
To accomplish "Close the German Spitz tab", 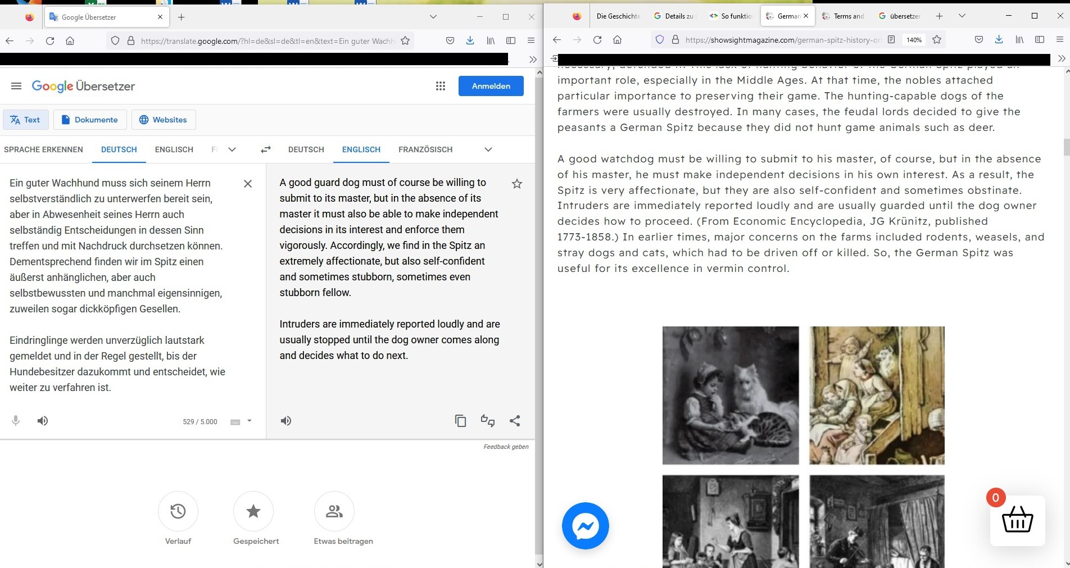I will (806, 16).
